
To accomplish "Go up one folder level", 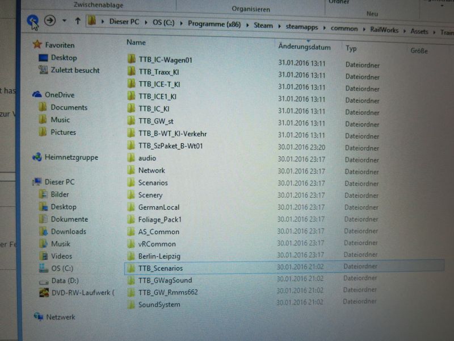I will click(x=78, y=21).
